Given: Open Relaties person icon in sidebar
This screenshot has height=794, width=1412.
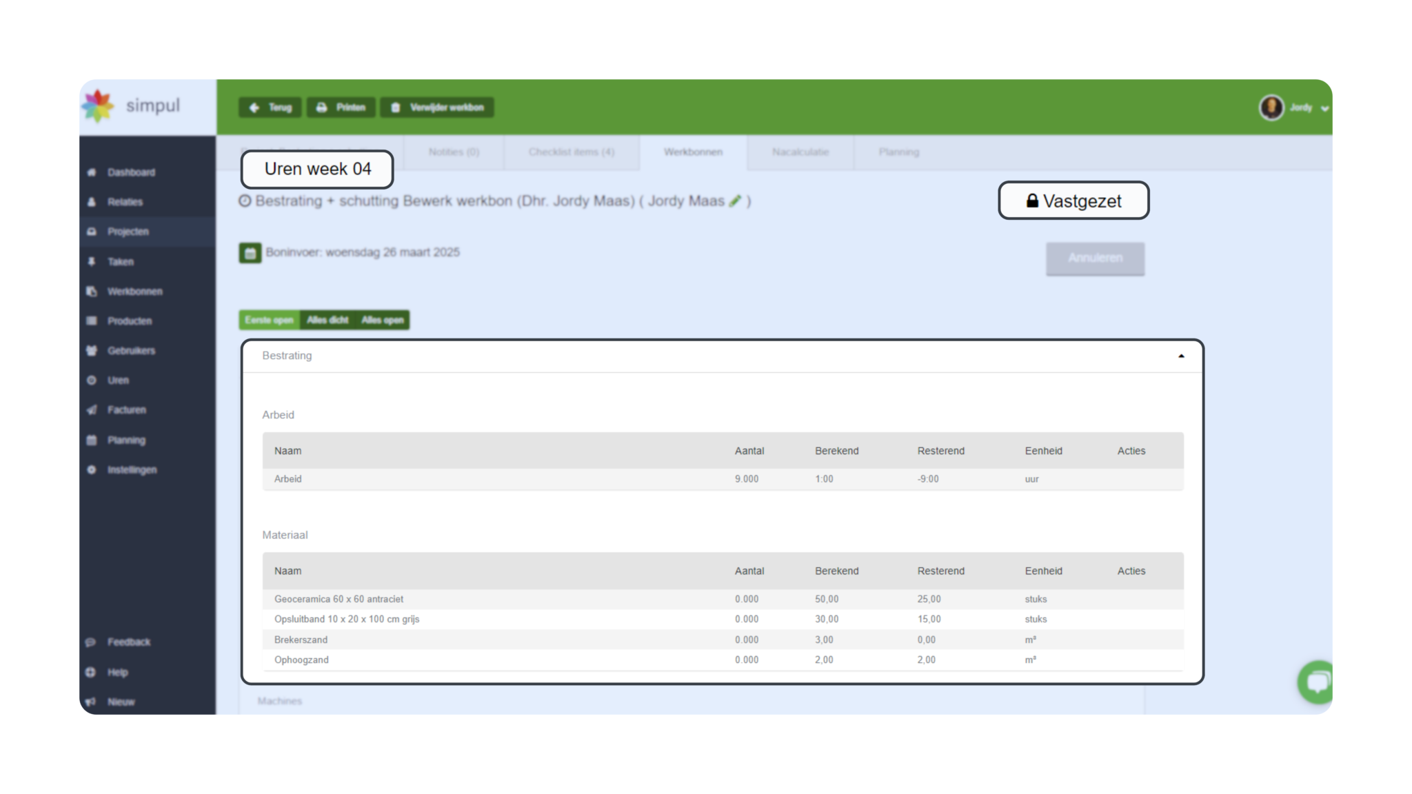Looking at the screenshot, I should point(92,202).
